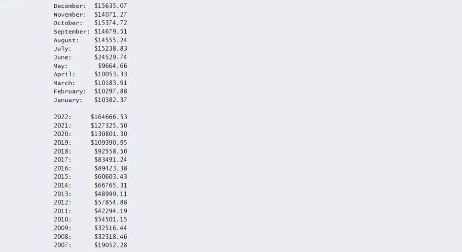Click the October value $15374.72
Image resolution: width=462 pixels, height=252 pixels.
coord(111,23)
